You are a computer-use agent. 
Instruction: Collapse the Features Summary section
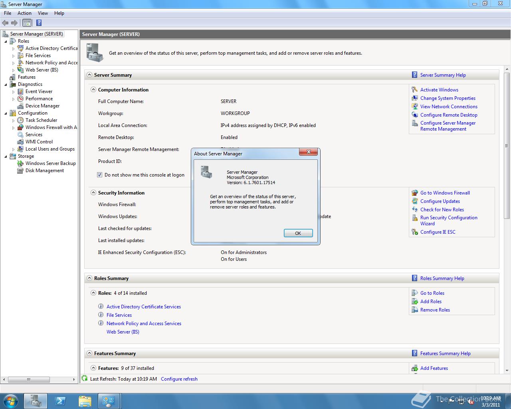point(89,353)
